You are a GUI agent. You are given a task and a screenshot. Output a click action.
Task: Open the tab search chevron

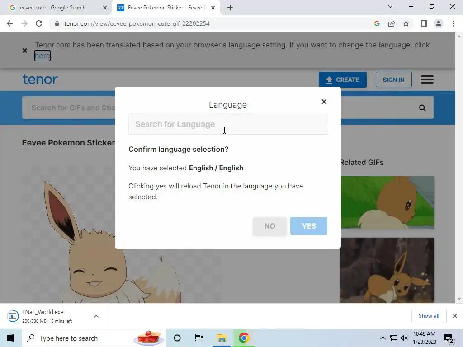(x=390, y=6)
